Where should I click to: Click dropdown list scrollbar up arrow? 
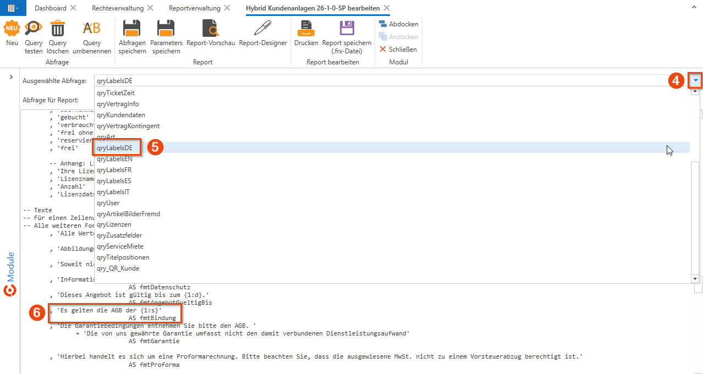point(695,92)
